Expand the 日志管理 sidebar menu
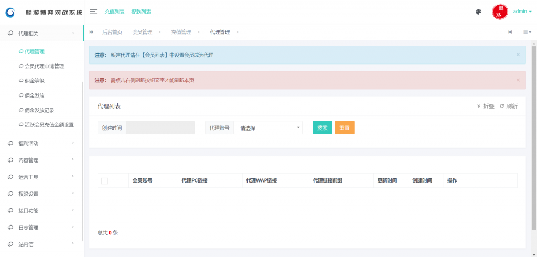This screenshot has width=537, height=257. click(41, 228)
